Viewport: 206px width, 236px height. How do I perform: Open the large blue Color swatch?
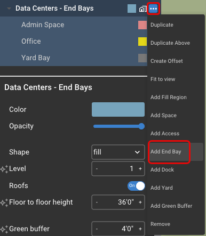(x=118, y=109)
